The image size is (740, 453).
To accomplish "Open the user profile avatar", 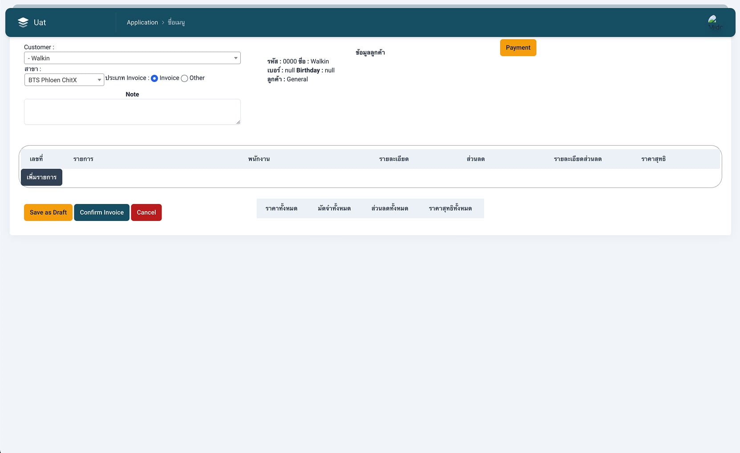I will pyautogui.click(x=714, y=22).
